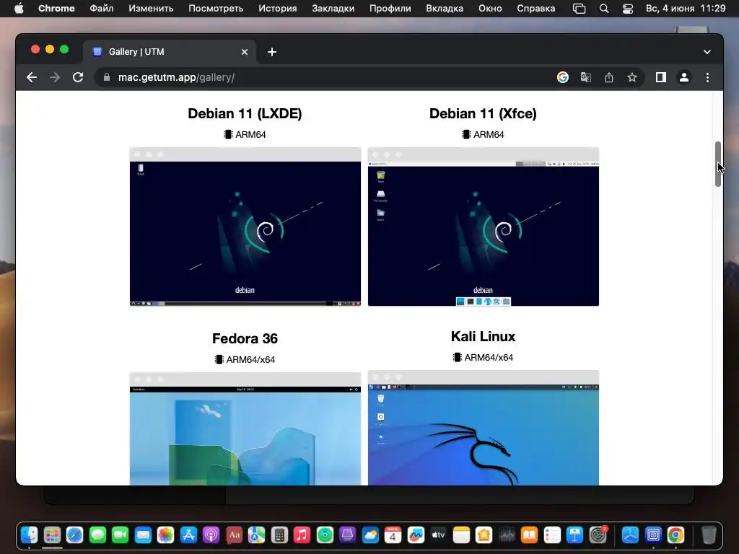Viewport: 739px width, 554px height.
Task: Click ARM64 label under Debian 11 (LXDE)
Action: pyautogui.click(x=245, y=135)
